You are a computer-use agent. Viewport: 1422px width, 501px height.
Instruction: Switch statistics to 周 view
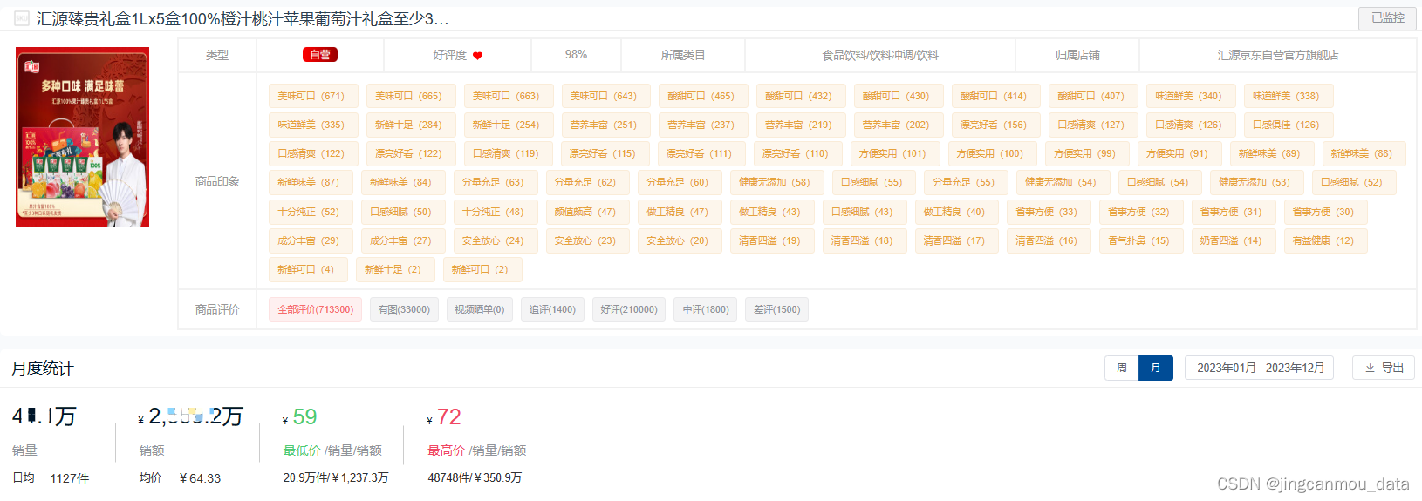pyautogui.click(x=1122, y=369)
